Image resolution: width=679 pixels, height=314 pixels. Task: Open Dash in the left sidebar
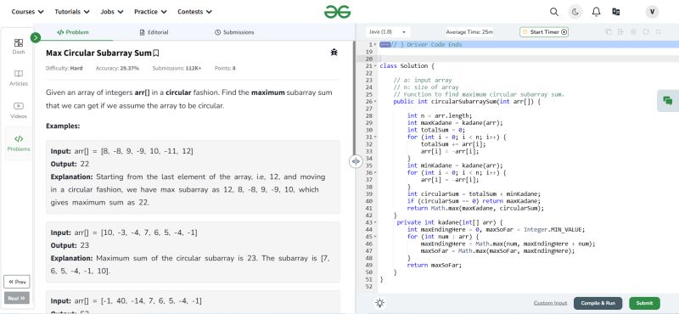pyautogui.click(x=19, y=47)
